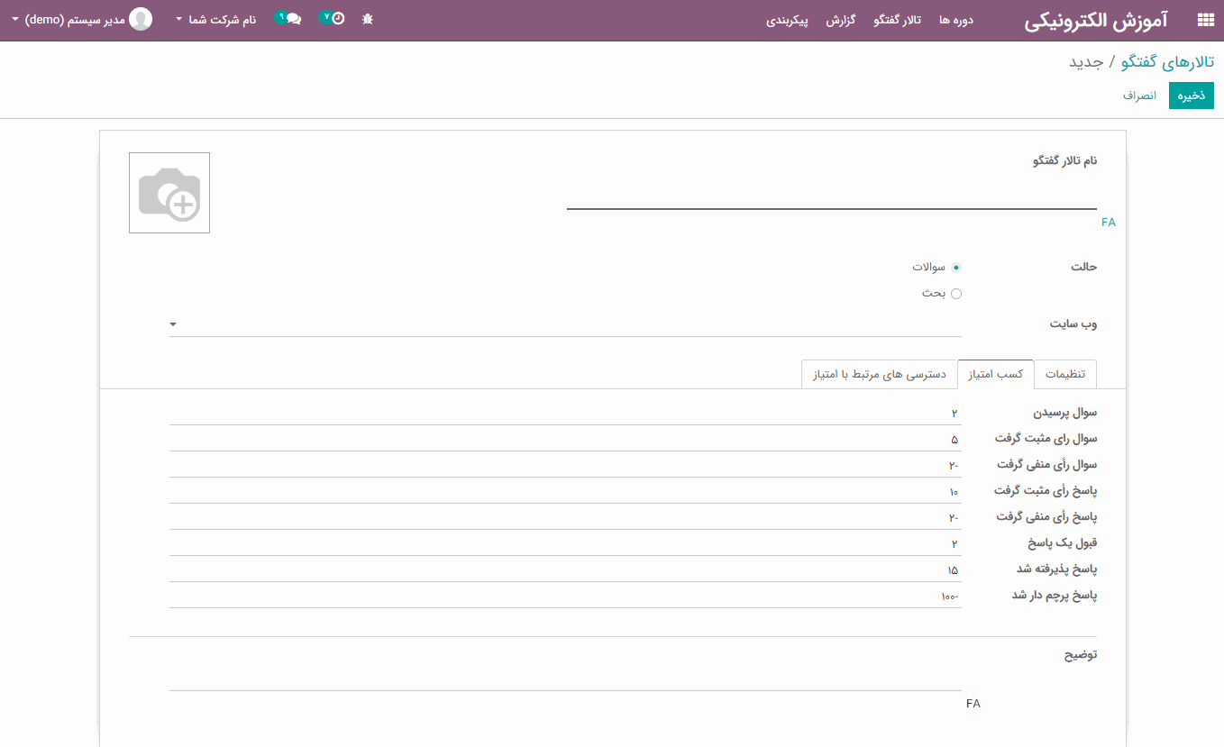This screenshot has height=747, width=1224.
Task: Select the سوالات radio option
Action: coord(956,268)
